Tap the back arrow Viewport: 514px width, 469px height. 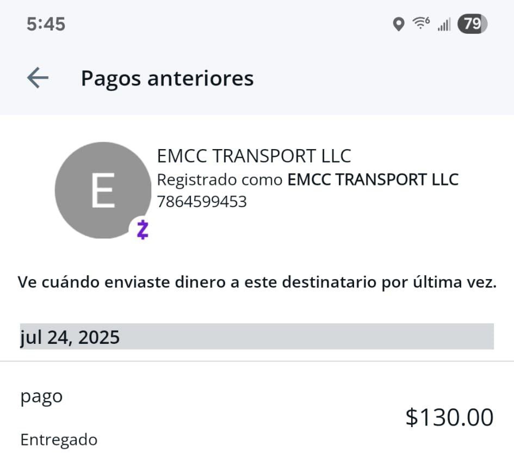(38, 78)
